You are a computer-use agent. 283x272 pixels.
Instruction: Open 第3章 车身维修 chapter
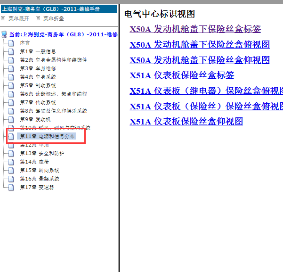pos(38,68)
